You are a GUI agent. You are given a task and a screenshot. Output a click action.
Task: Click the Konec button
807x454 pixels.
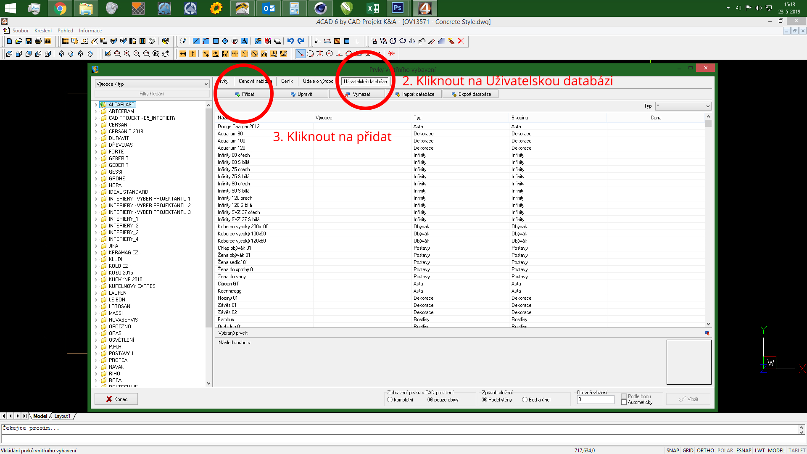(116, 399)
